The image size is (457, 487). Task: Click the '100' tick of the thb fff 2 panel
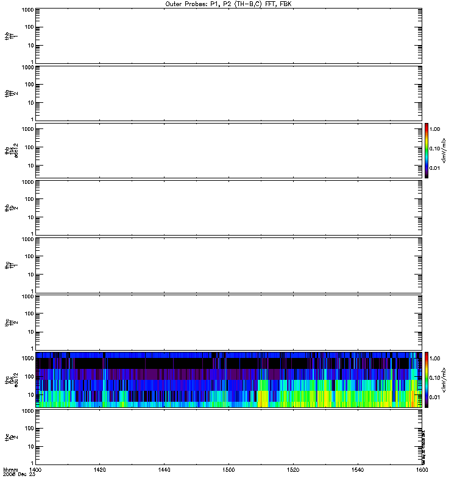pos(29,85)
